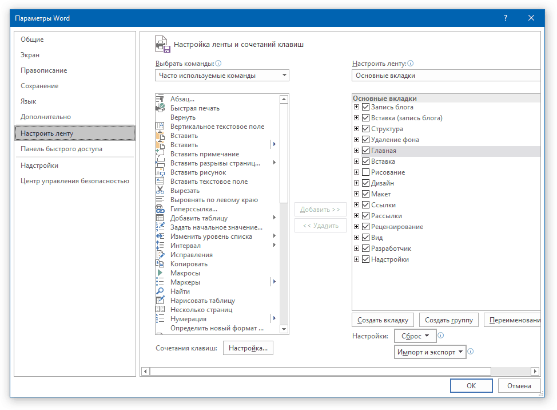Open the Выбрать команды dropdown
The image size is (557, 410).
(222, 76)
